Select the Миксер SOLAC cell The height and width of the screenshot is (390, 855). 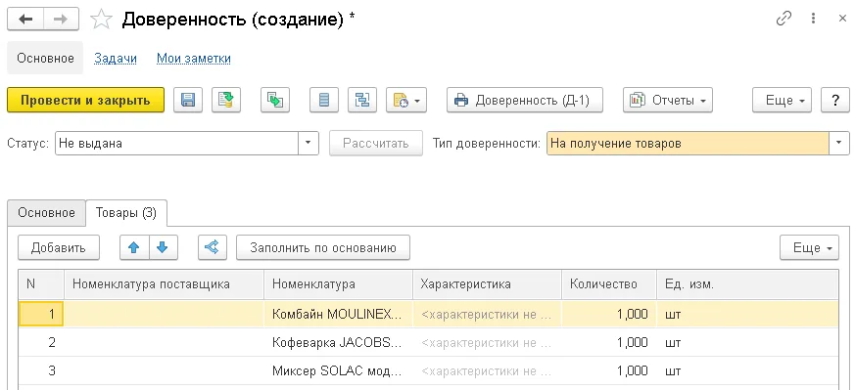pos(339,371)
